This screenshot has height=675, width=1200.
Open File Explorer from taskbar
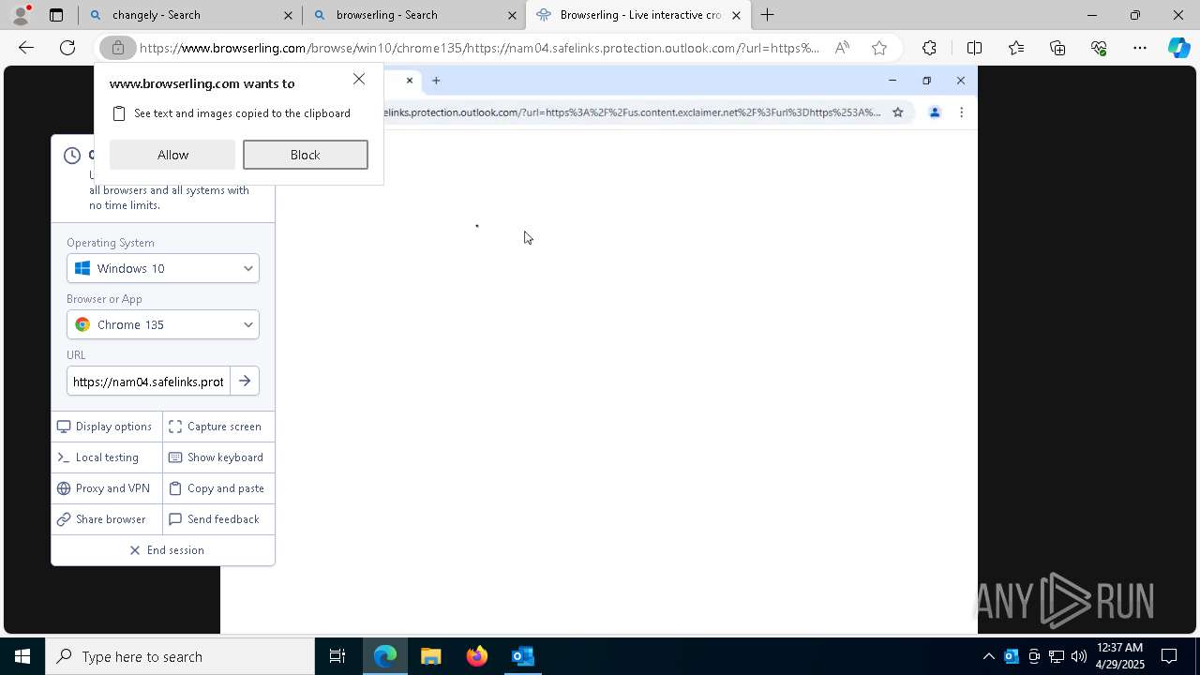pos(431,656)
